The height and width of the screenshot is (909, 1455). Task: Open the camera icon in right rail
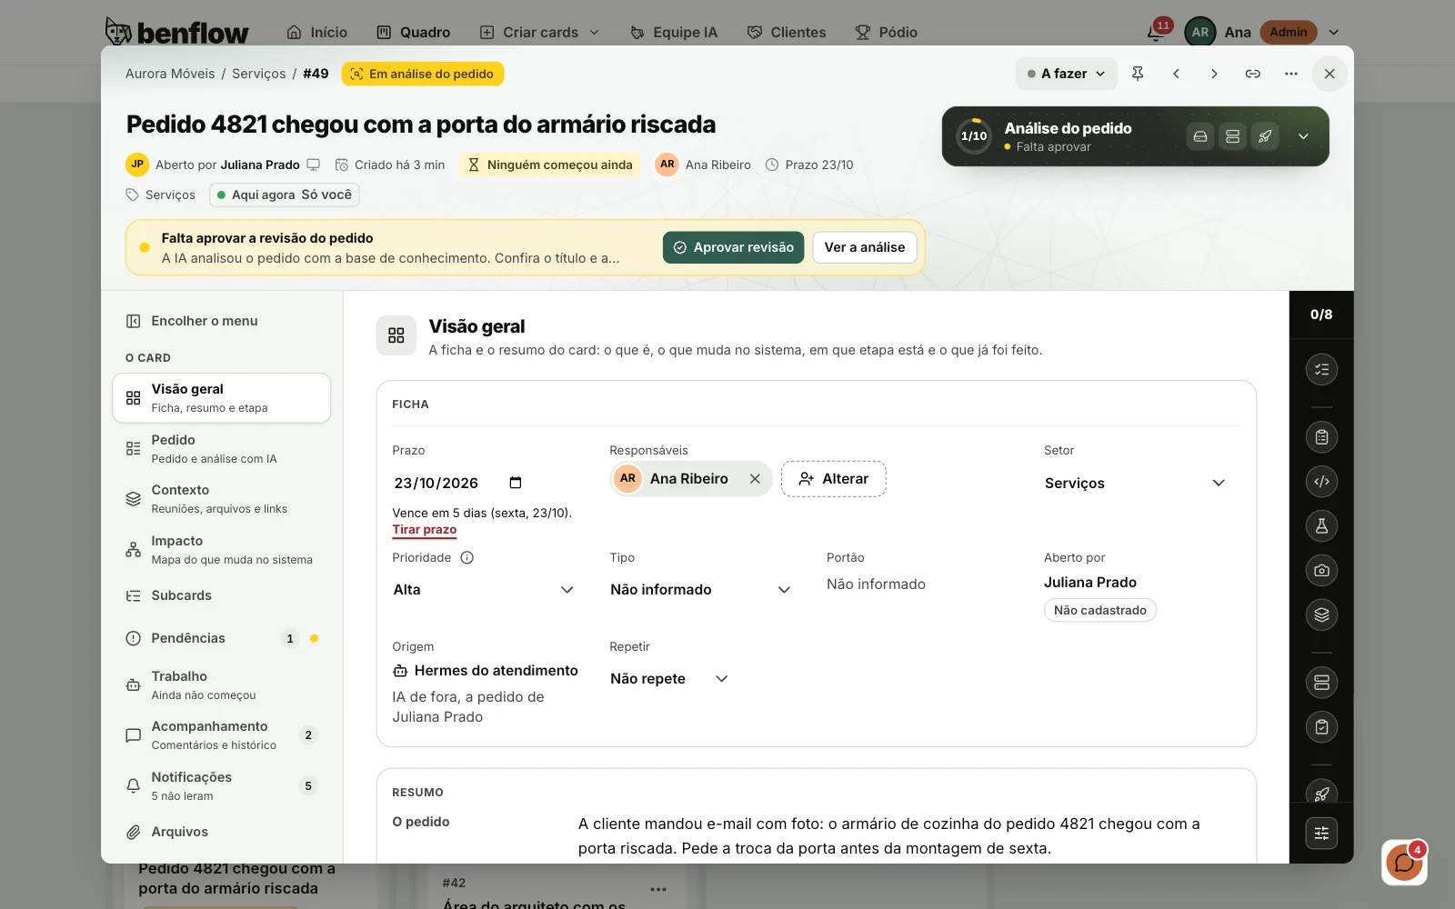click(1321, 571)
